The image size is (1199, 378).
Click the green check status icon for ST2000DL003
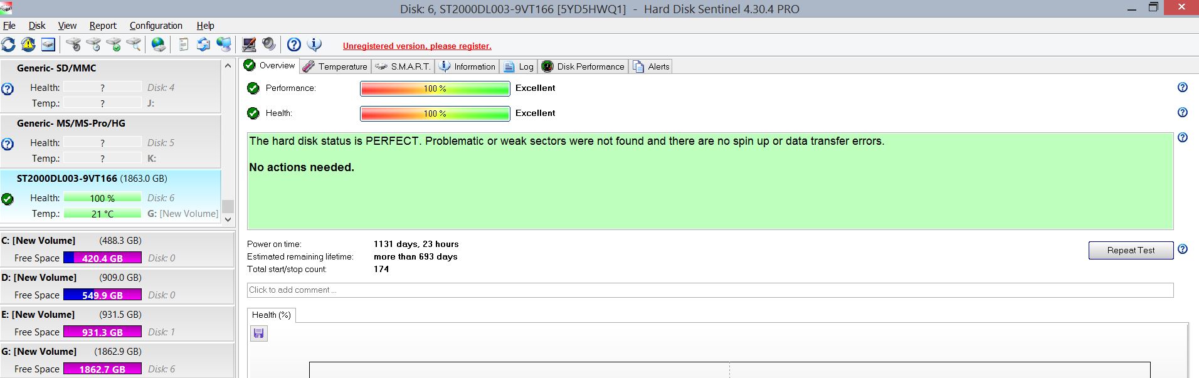click(8, 199)
